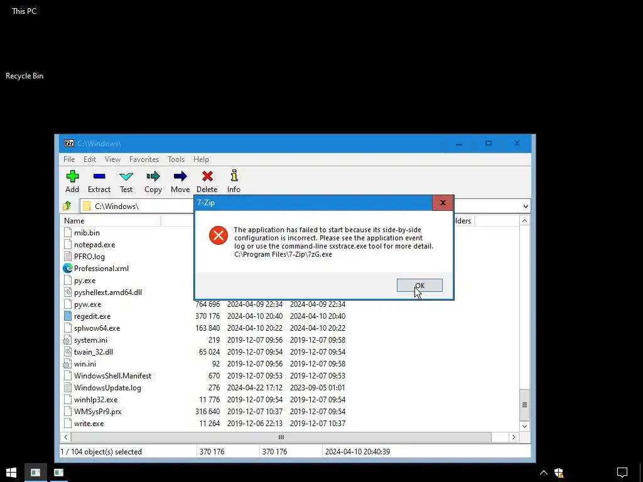Select the twain_32.dll file icon

click(68, 351)
